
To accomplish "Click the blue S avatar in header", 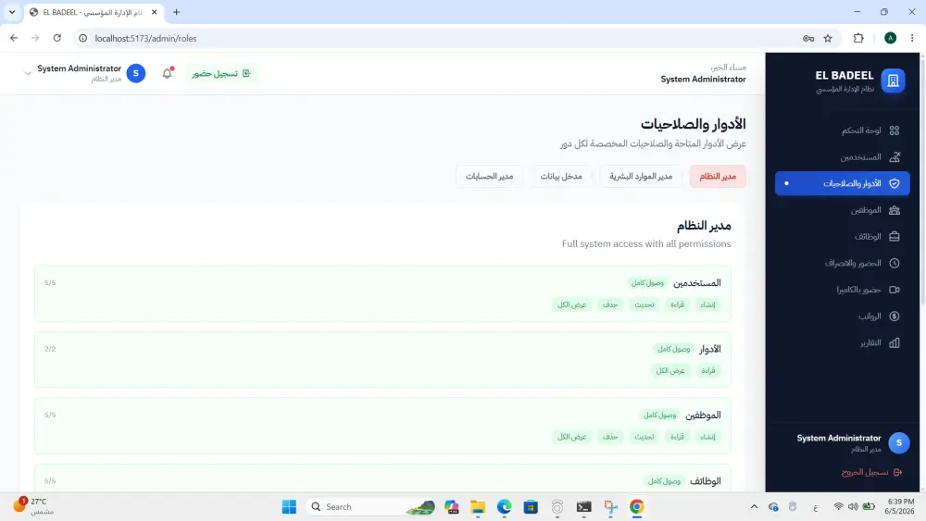I will coord(136,73).
